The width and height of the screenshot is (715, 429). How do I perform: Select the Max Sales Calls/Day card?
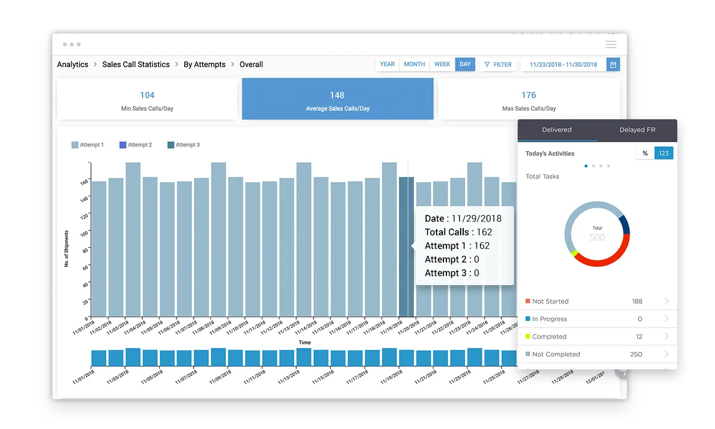click(x=529, y=99)
